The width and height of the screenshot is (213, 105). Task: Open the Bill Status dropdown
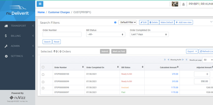(106, 34)
